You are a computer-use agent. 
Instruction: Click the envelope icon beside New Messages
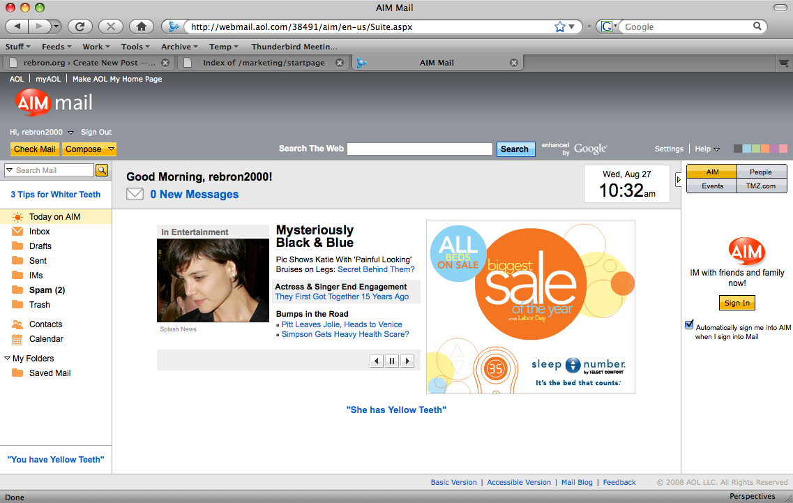135,194
